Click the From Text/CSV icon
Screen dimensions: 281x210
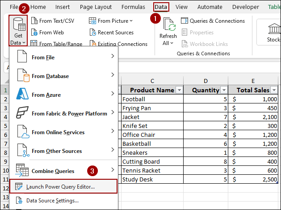(x=34, y=21)
